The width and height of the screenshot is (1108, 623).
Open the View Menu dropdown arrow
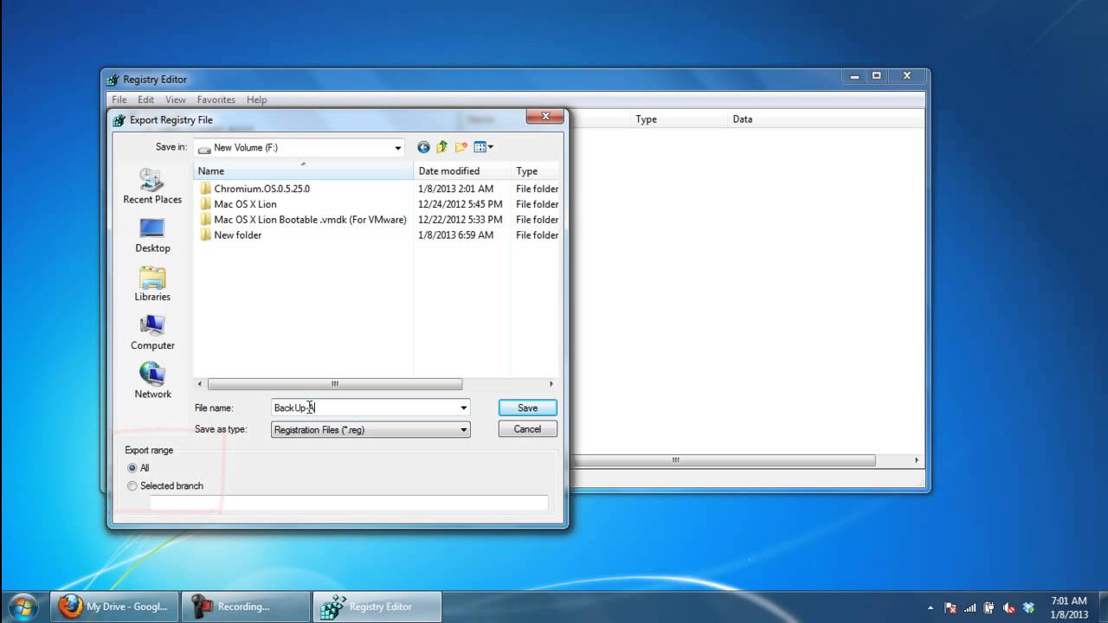[491, 147]
